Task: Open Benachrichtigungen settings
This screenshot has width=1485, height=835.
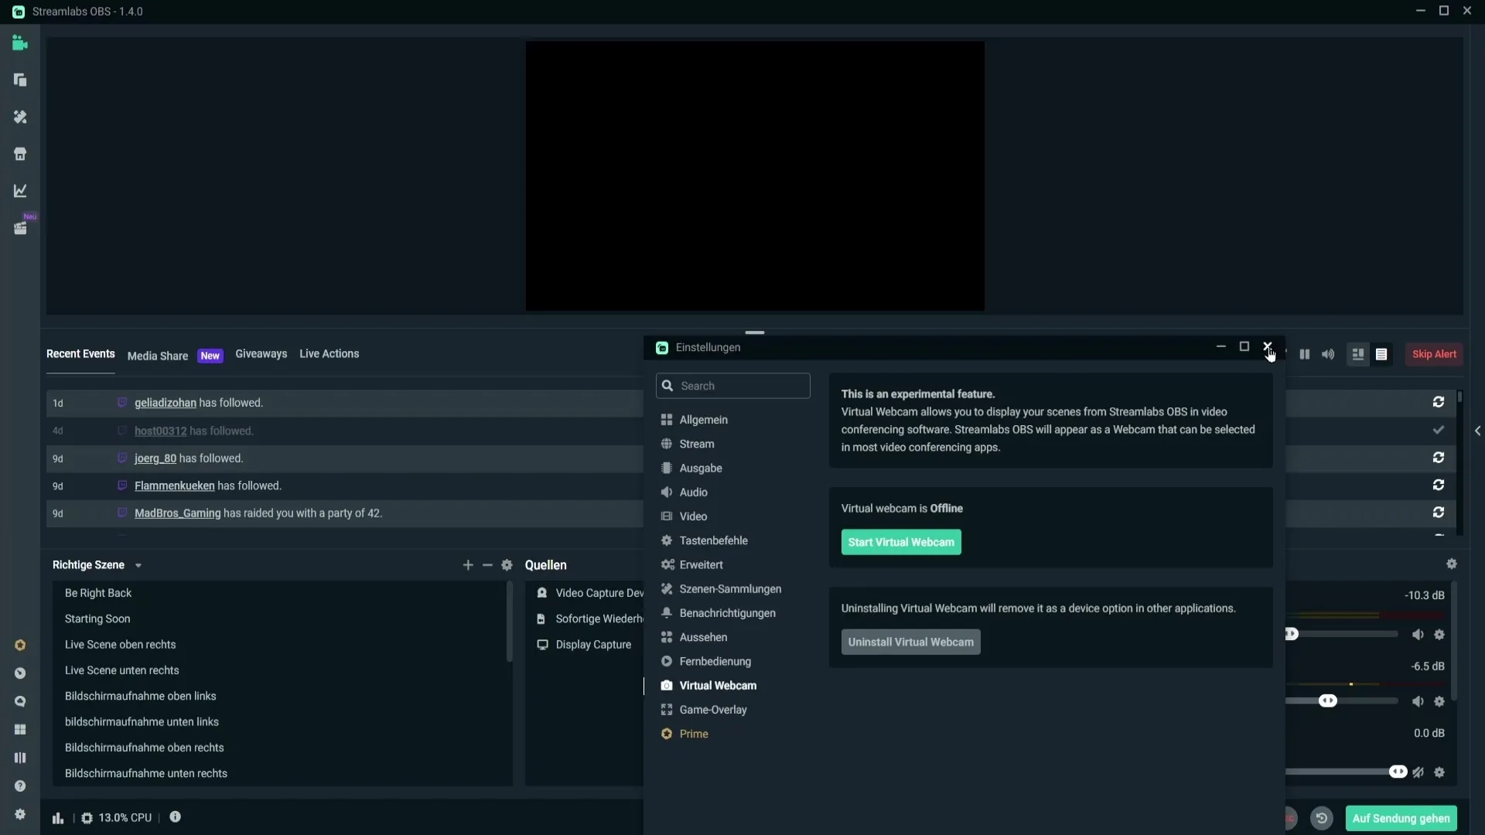Action: (727, 613)
